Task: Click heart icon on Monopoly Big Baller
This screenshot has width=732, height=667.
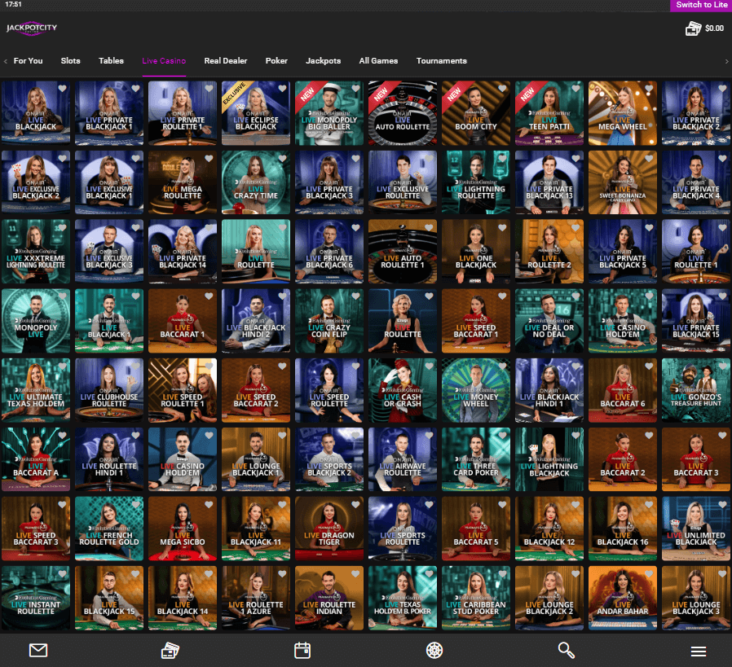Action: coord(355,89)
